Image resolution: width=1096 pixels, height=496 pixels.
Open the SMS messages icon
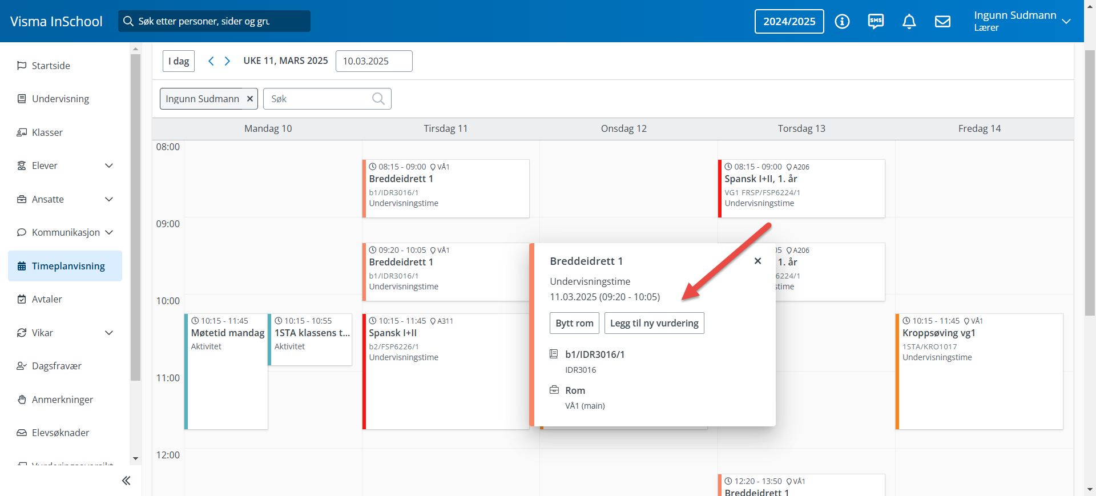pyautogui.click(x=876, y=22)
